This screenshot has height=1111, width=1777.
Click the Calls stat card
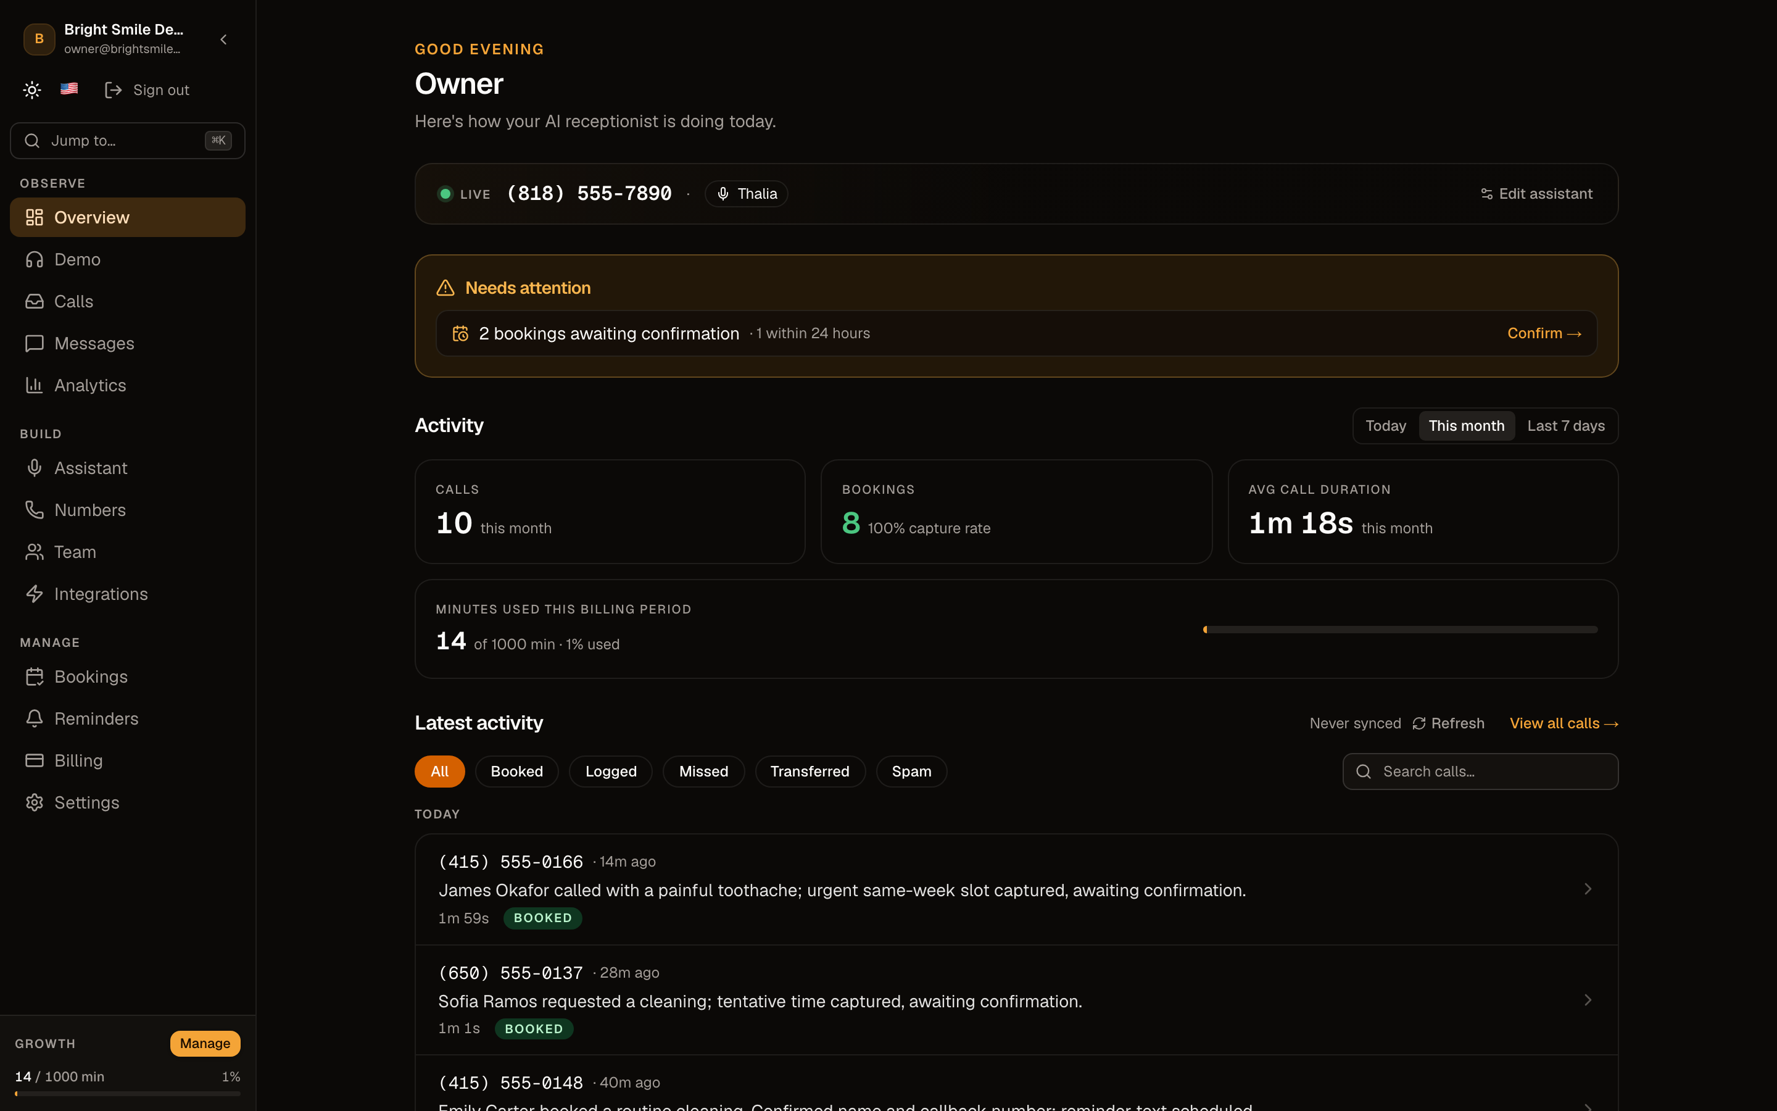coord(610,512)
